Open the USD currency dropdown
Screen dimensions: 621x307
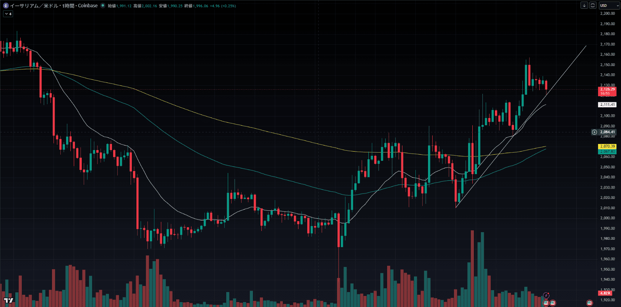tap(609, 5)
